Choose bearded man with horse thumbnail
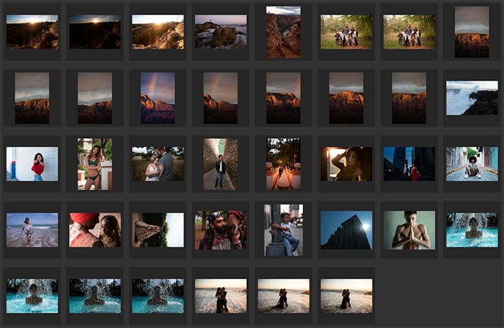The height and width of the screenshot is (328, 504). coord(221,230)
